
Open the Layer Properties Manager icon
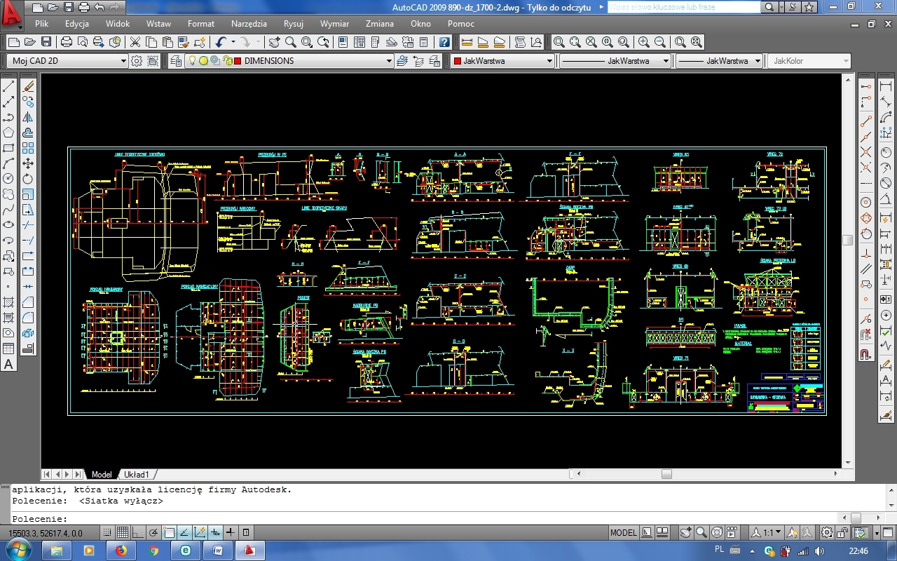175,61
